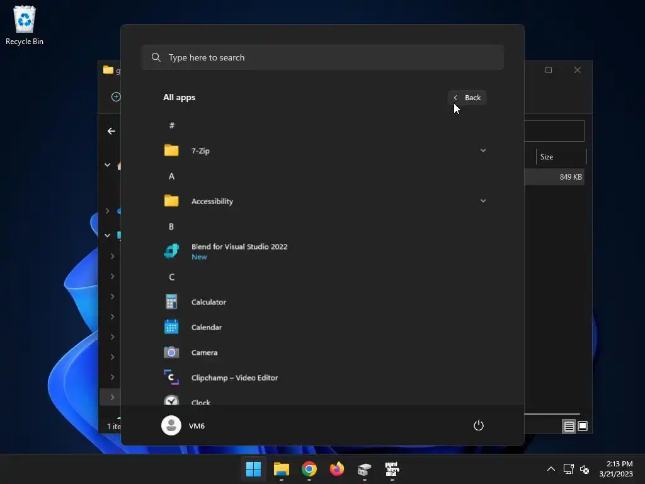Open the power options button
Image resolution: width=645 pixels, height=484 pixels.
[x=479, y=425]
